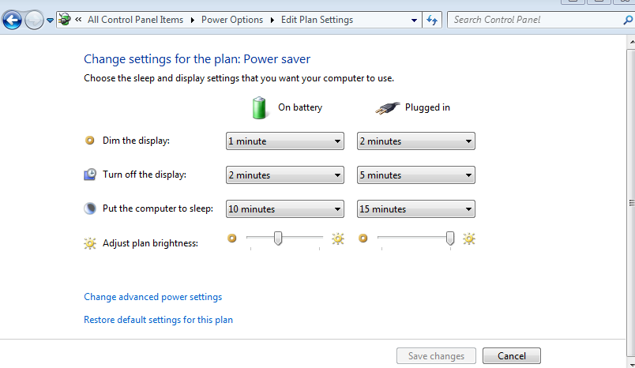This screenshot has height=368, width=635.
Task: Click the 'Dim the display:' label
Action: click(136, 141)
